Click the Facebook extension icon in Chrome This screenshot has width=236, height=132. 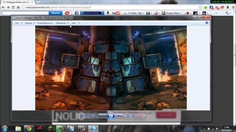tap(211, 7)
